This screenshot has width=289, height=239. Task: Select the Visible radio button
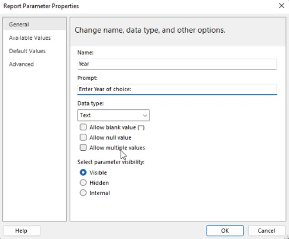[83, 172]
